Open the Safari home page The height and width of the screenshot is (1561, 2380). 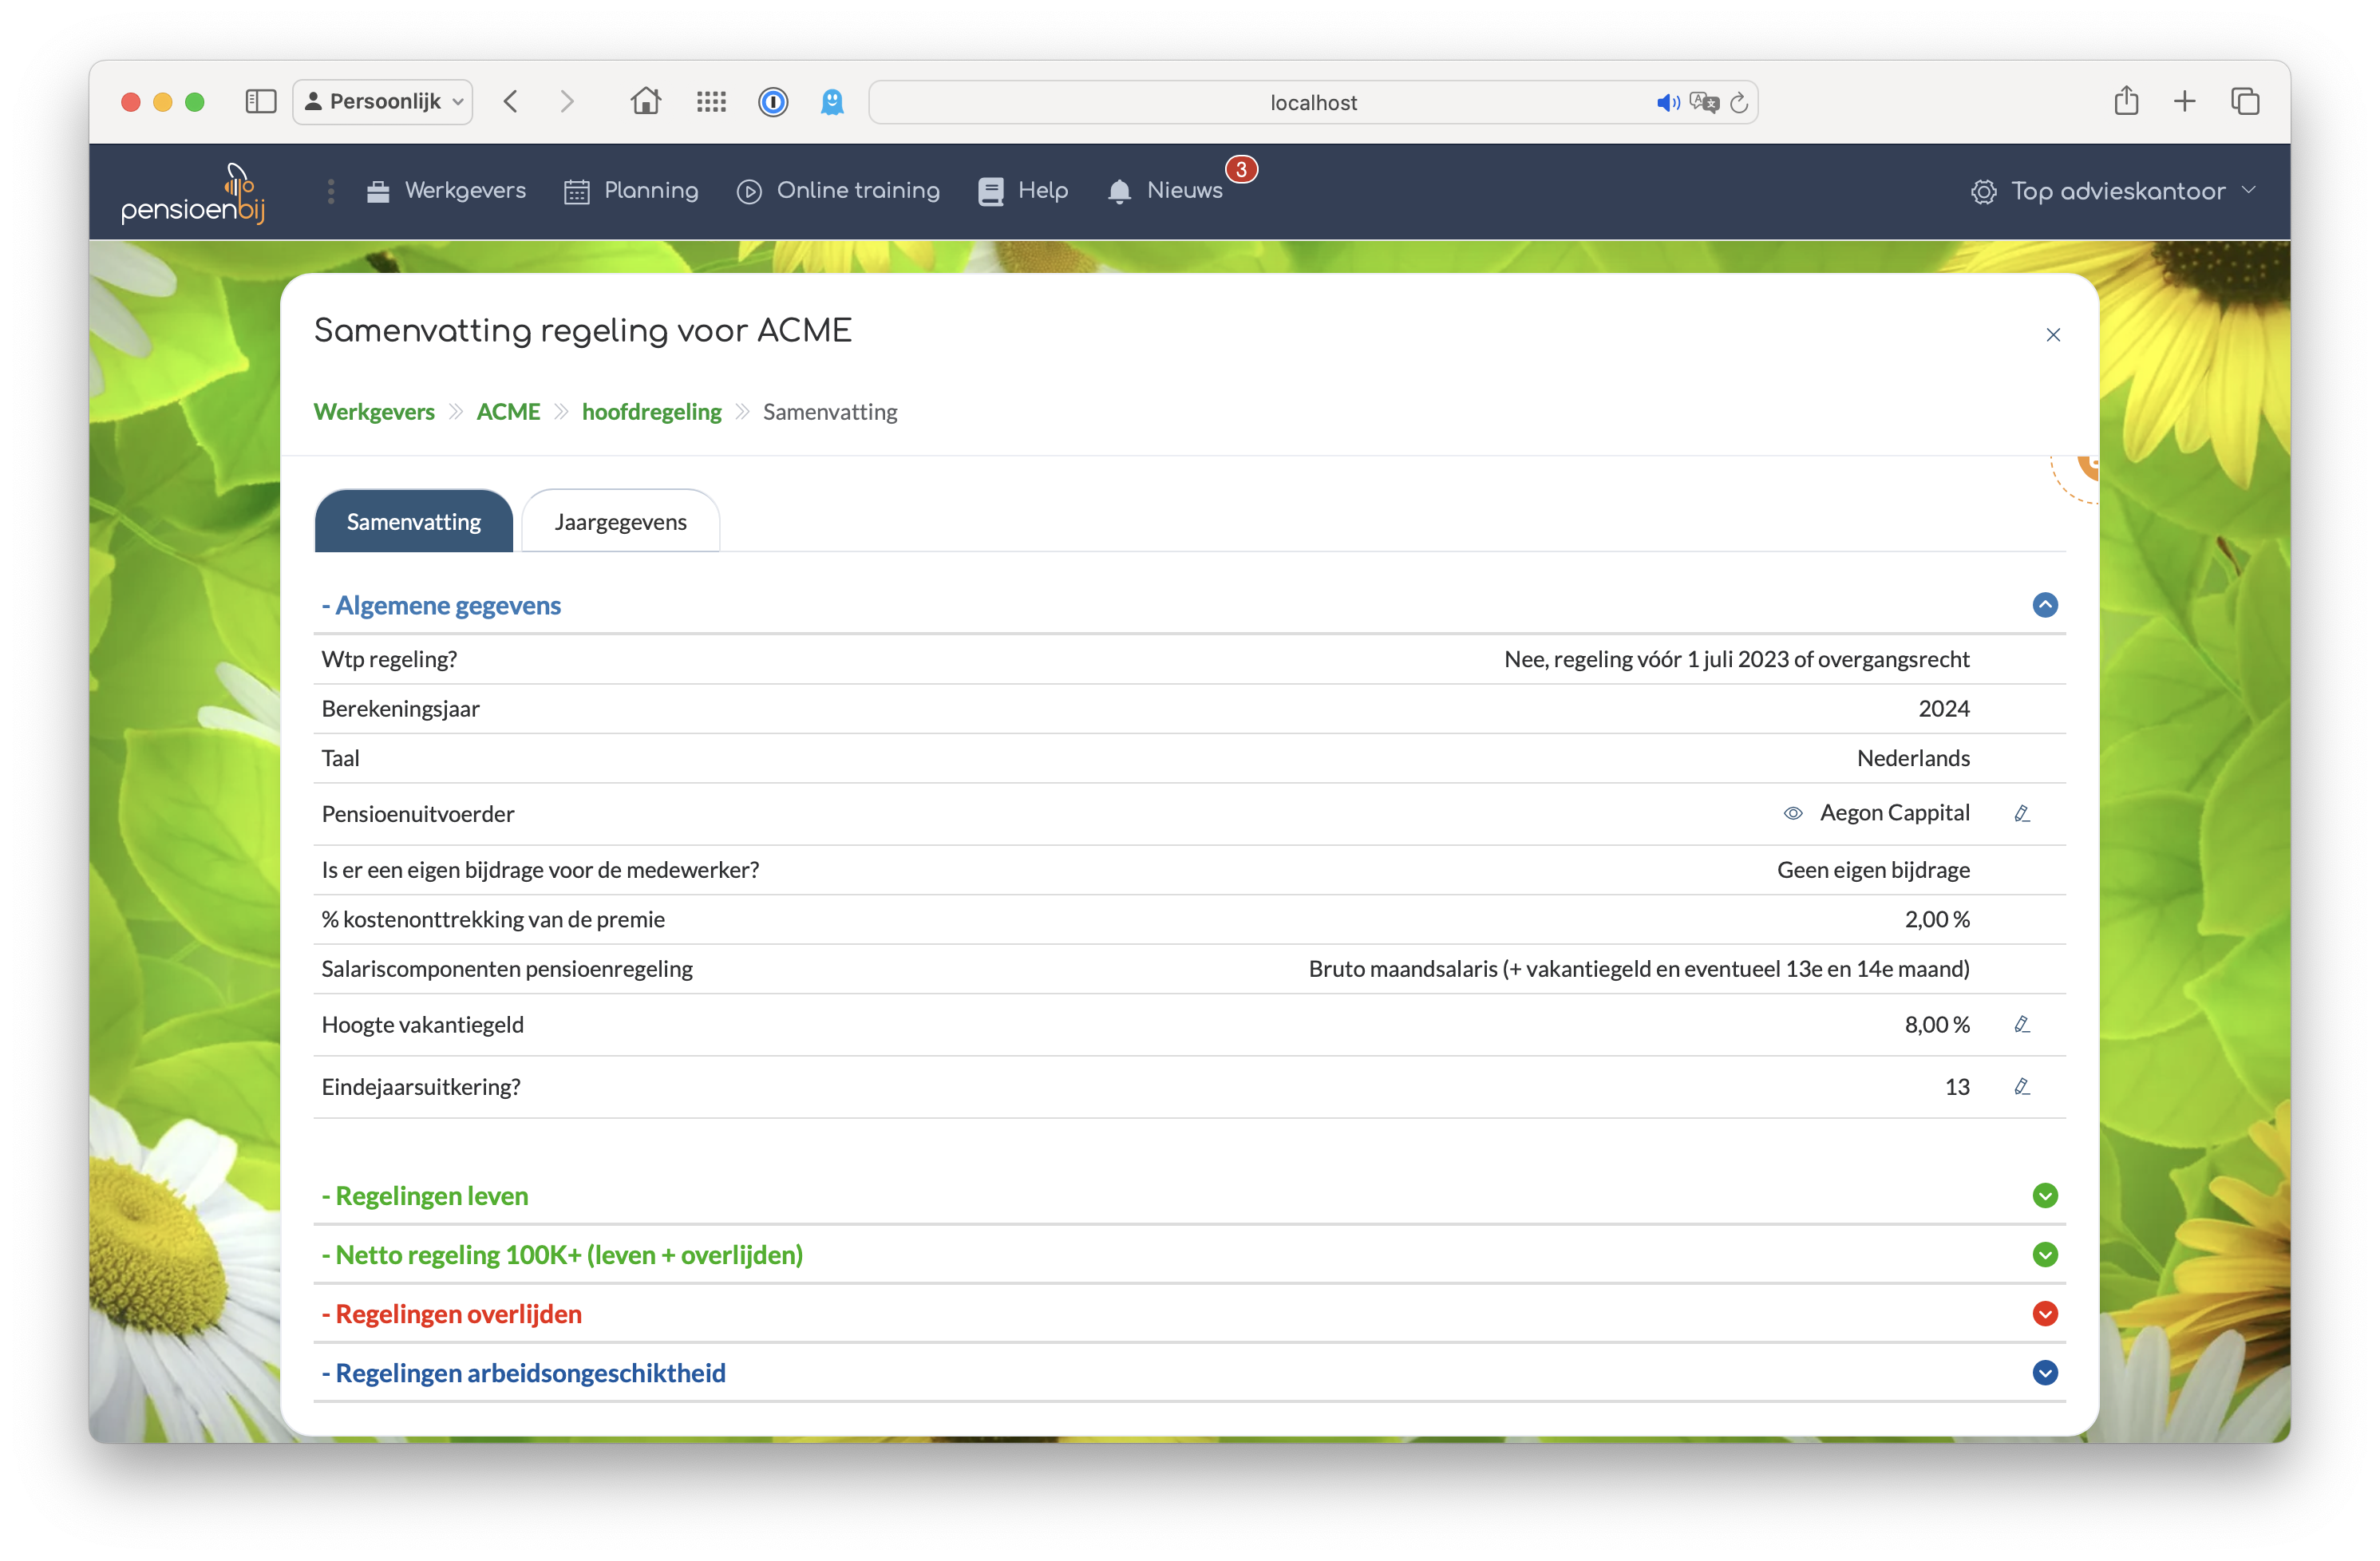[645, 101]
